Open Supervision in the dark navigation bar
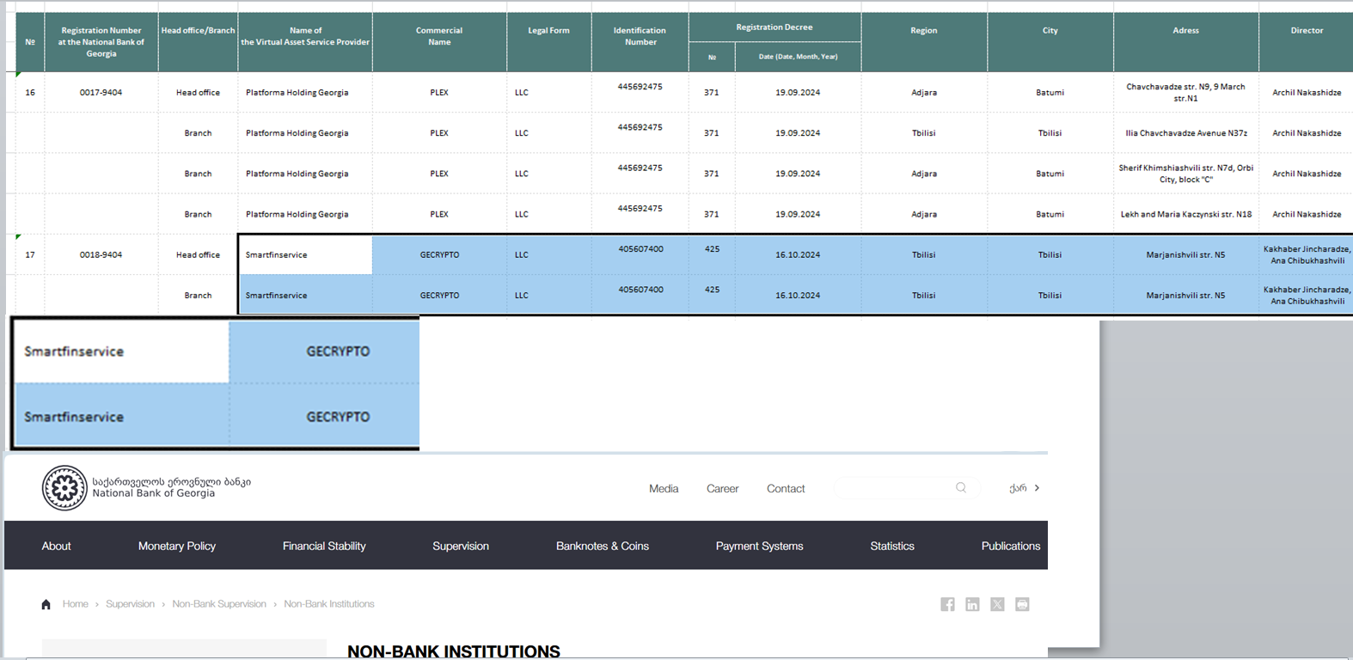1353x660 pixels. coord(461,546)
